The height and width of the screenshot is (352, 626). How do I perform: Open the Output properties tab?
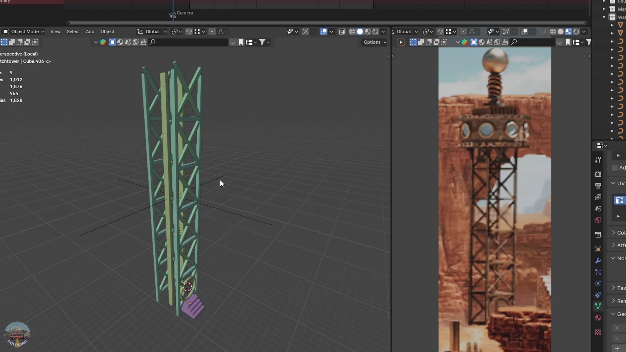(598, 186)
